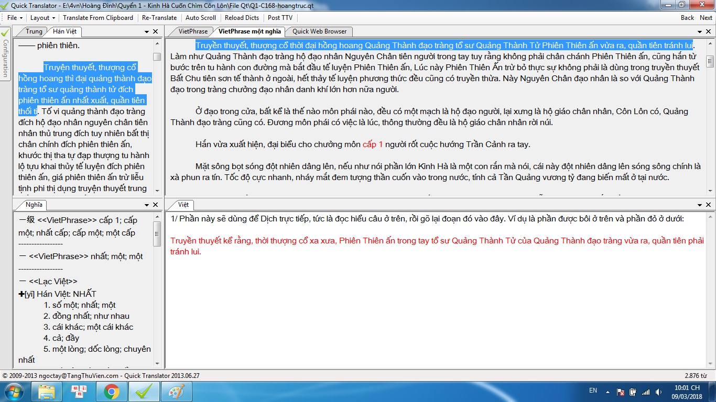Screen dimensions: 716x402
Task: Toggle Auto Scroll in the toolbar
Action: click(x=201, y=18)
